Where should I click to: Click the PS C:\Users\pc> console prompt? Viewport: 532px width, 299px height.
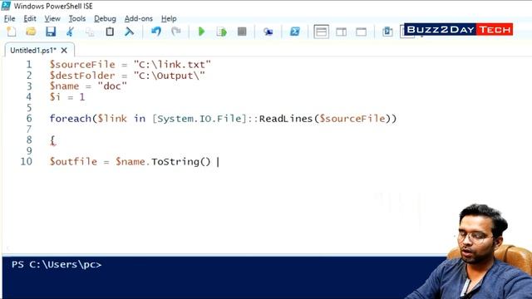coord(57,264)
